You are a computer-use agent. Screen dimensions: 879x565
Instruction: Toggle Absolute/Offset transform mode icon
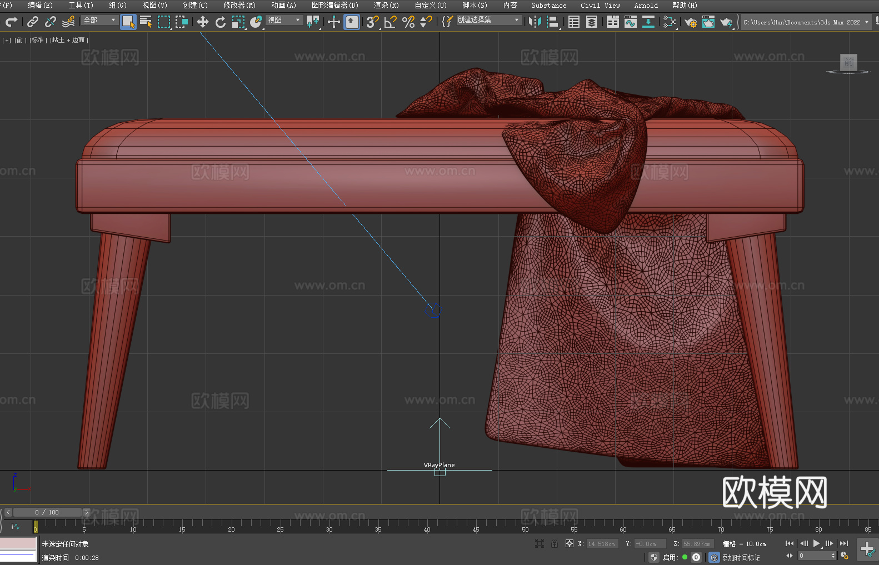click(x=570, y=543)
